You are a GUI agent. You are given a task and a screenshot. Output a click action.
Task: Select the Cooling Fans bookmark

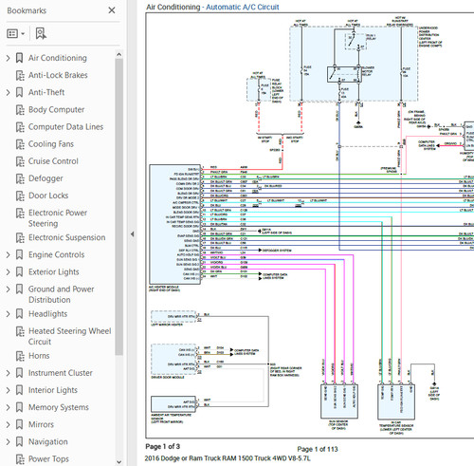pyautogui.click(x=51, y=144)
